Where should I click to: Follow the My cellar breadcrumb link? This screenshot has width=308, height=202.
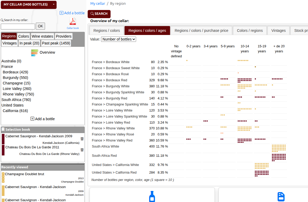click(x=98, y=3)
